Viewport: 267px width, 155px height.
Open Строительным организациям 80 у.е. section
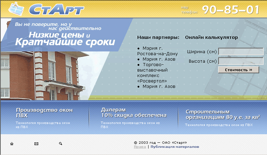click(x=223, y=114)
